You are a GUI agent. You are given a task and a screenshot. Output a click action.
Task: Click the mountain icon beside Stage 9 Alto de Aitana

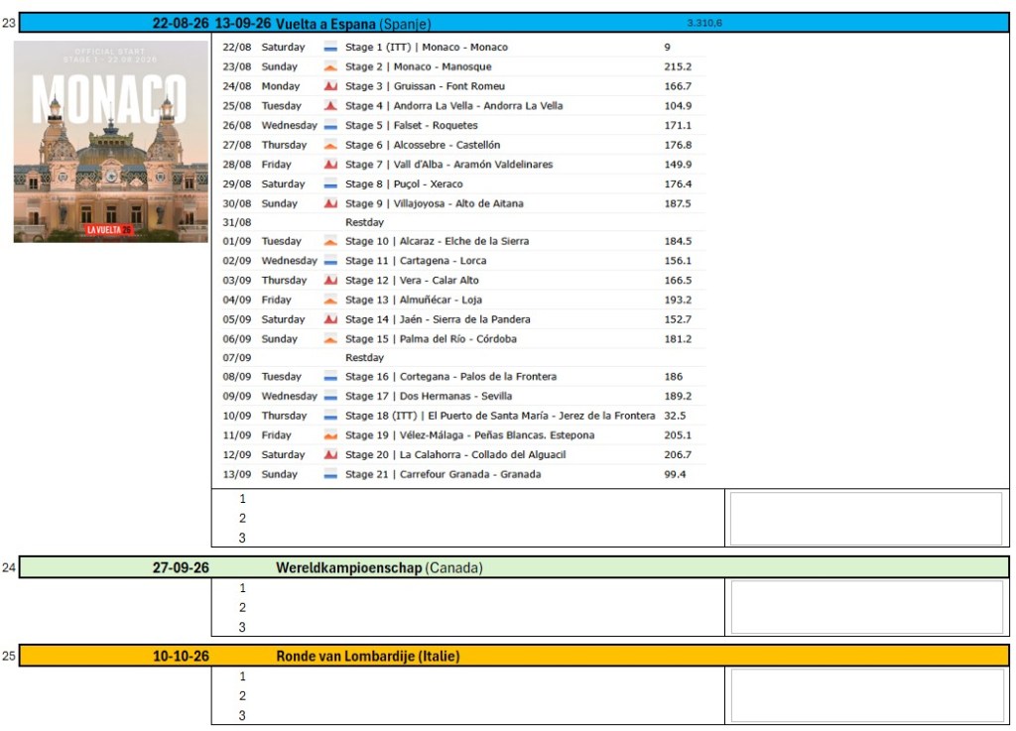coord(330,203)
